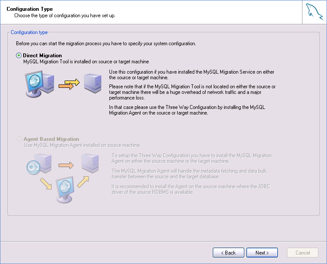This screenshot has height=264, width=327.
Task: Click the 'Agent Based Migration' label
Action: pos(51,139)
